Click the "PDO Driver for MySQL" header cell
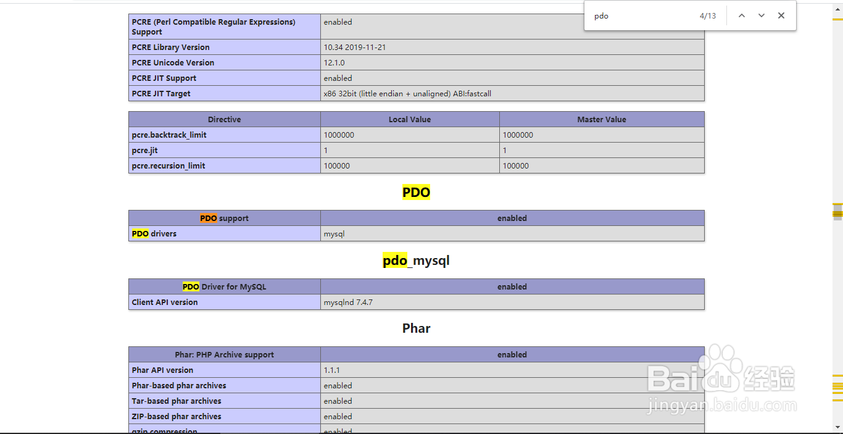 point(225,287)
